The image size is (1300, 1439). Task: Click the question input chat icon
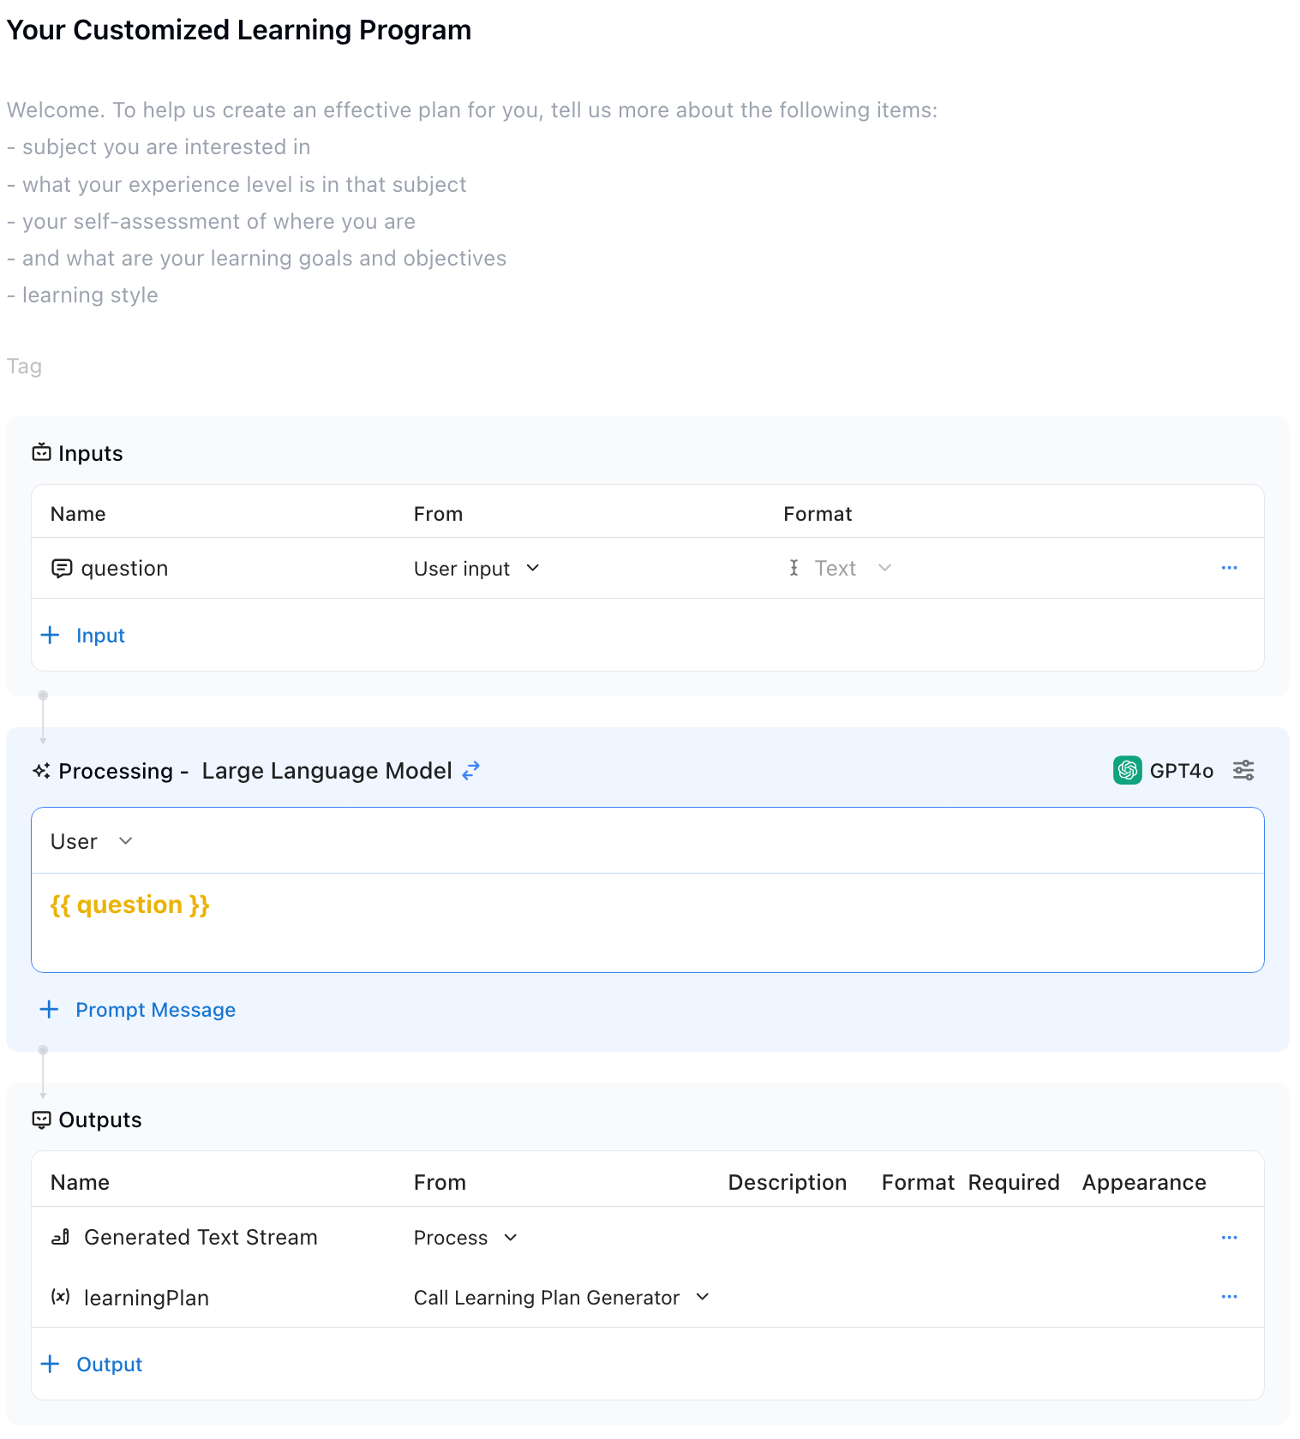62,569
